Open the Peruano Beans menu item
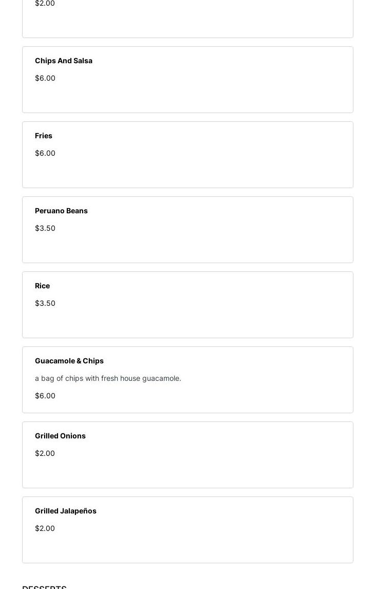This screenshot has width=375, height=589. tap(61, 211)
